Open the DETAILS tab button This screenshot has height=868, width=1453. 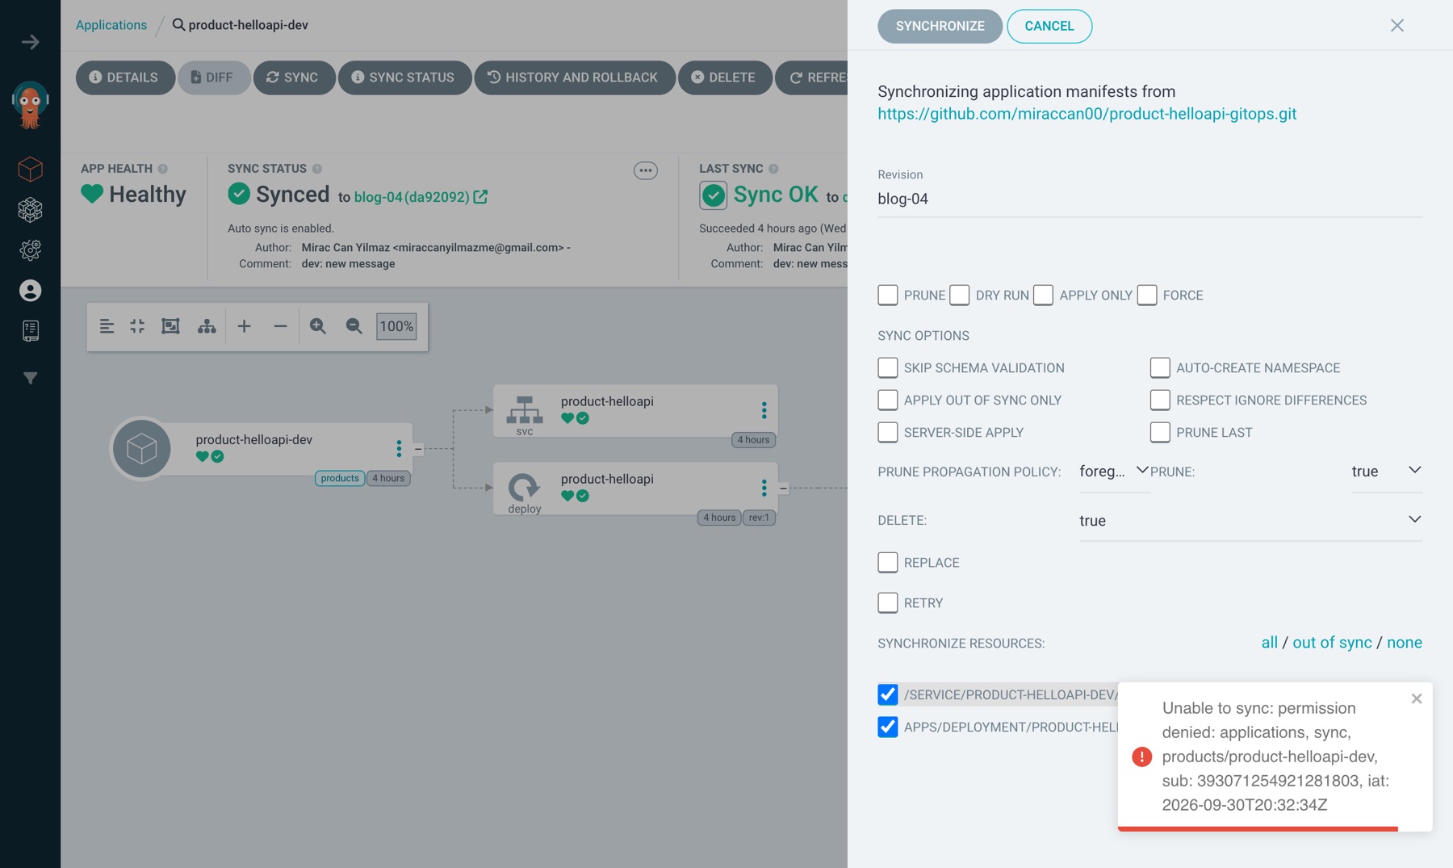[x=124, y=78]
